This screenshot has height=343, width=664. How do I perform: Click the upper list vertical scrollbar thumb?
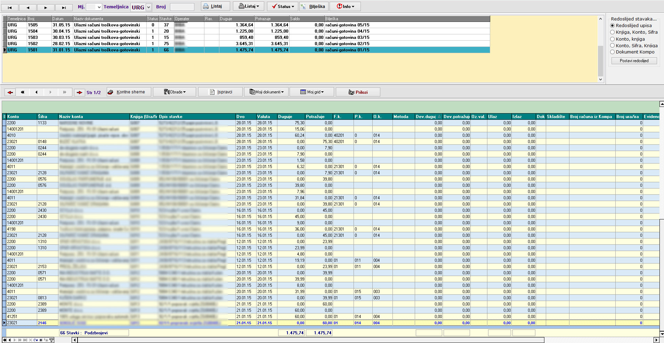[x=600, y=61]
